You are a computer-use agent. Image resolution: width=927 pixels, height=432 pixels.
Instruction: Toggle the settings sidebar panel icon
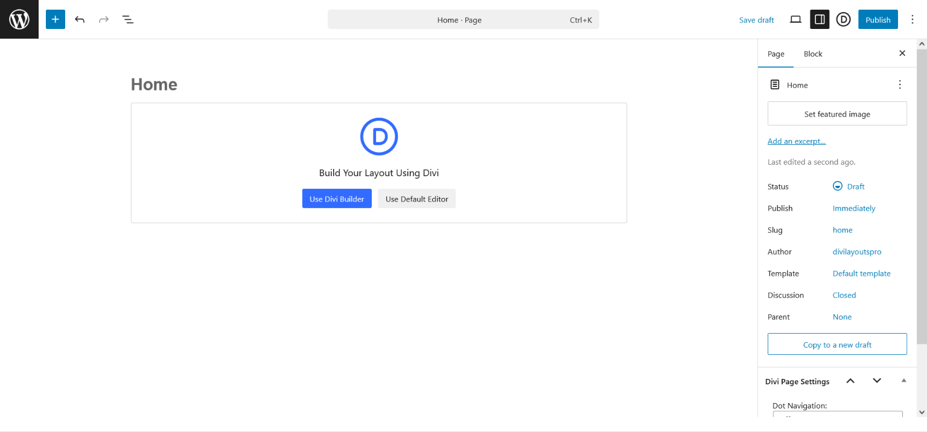tap(820, 19)
